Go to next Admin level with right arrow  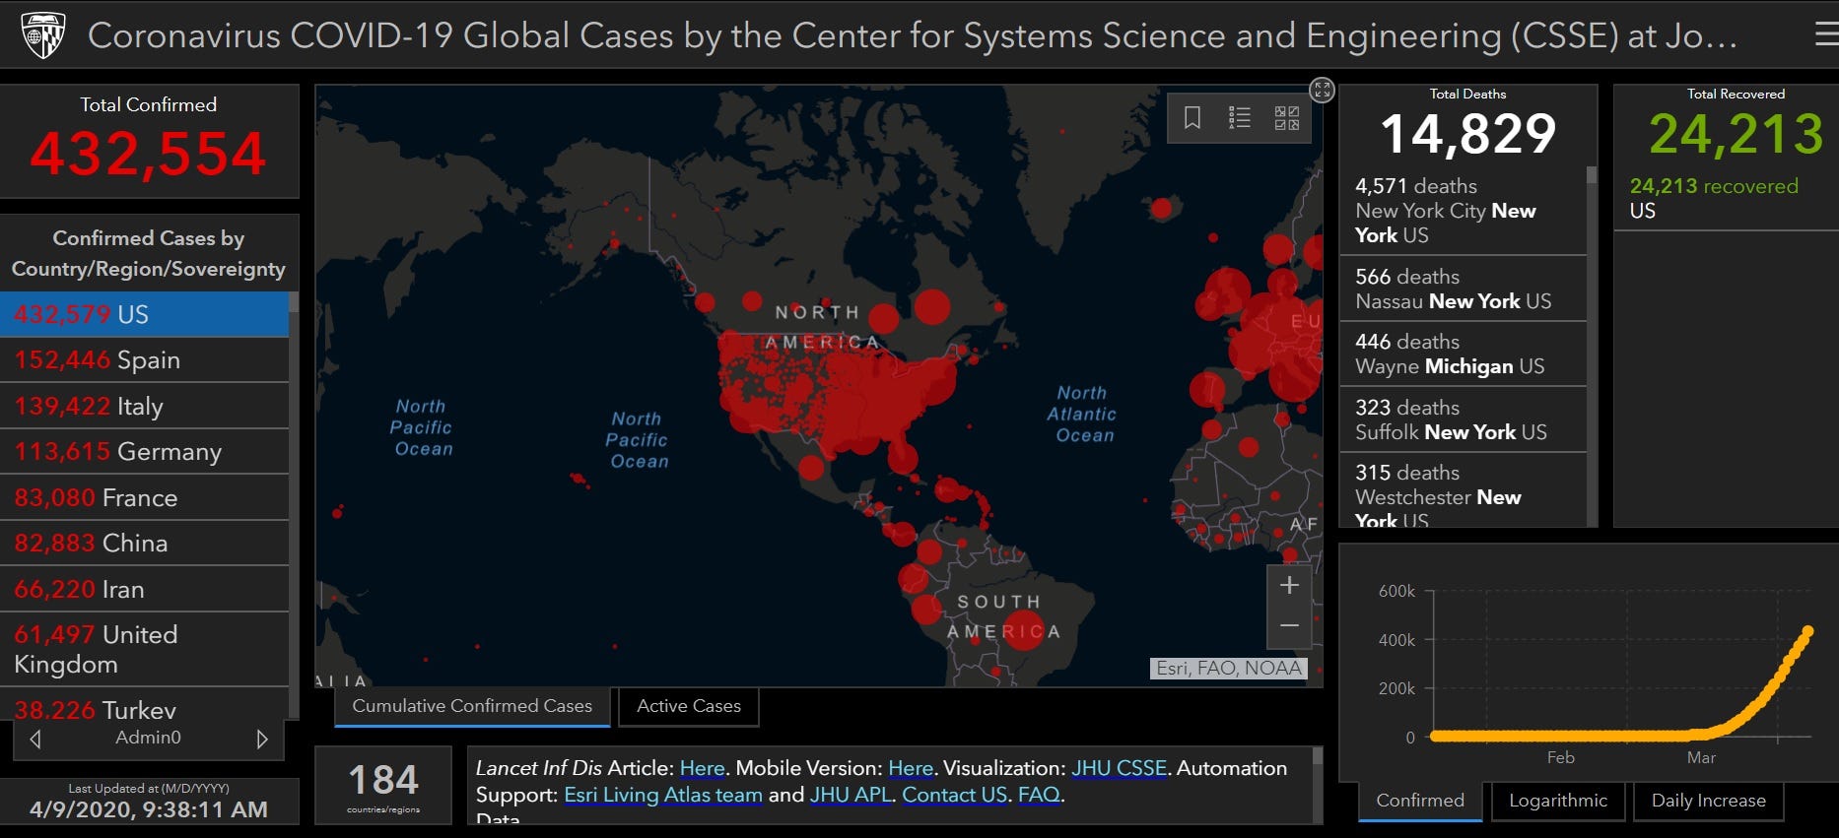pos(262,739)
